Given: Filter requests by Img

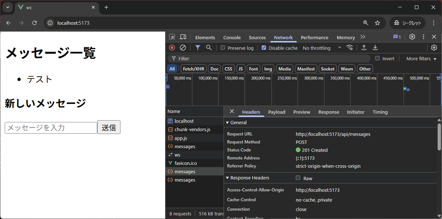Looking at the screenshot, I should coord(268,69).
